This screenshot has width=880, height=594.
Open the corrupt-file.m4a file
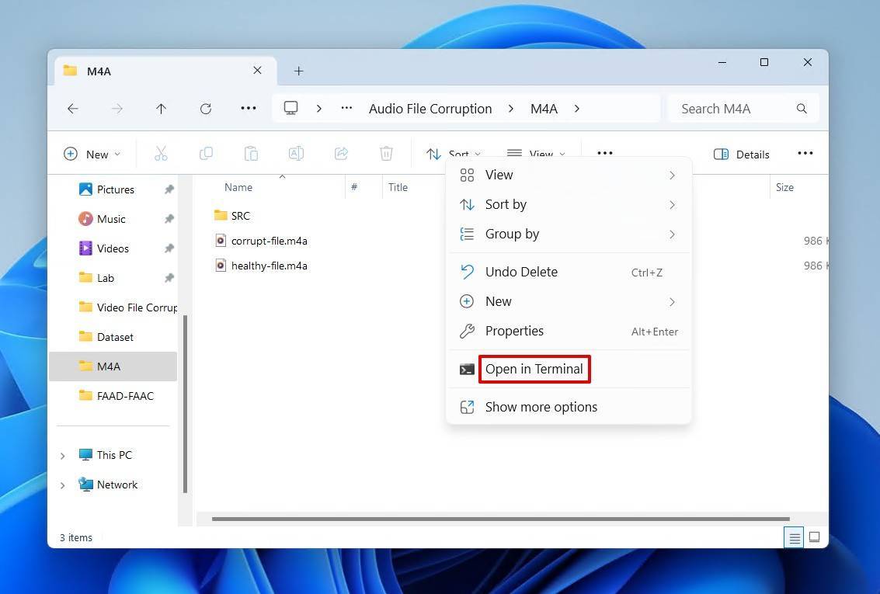click(269, 241)
